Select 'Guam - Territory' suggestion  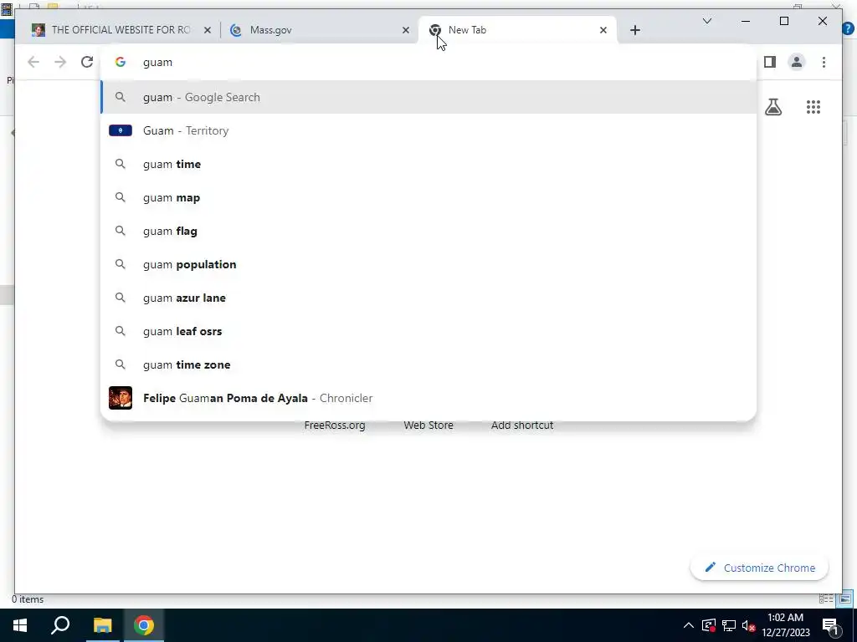(429, 130)
